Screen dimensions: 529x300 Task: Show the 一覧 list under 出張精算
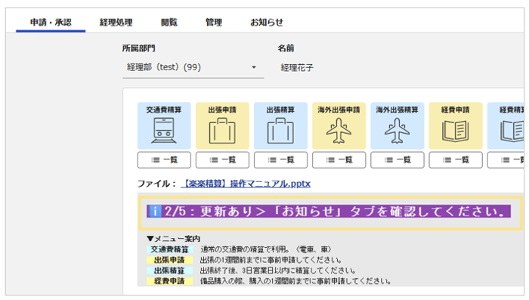click(280, 160)
